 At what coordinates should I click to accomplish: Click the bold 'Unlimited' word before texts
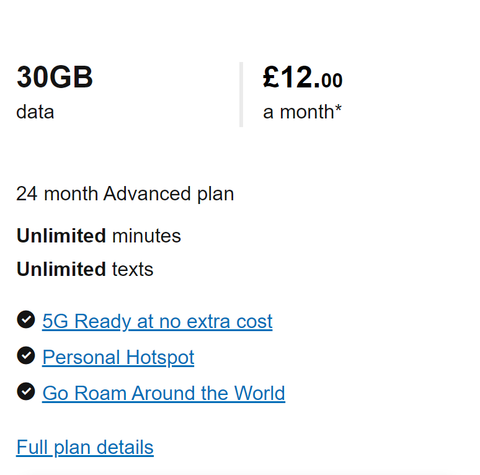[x=61, y=269]
